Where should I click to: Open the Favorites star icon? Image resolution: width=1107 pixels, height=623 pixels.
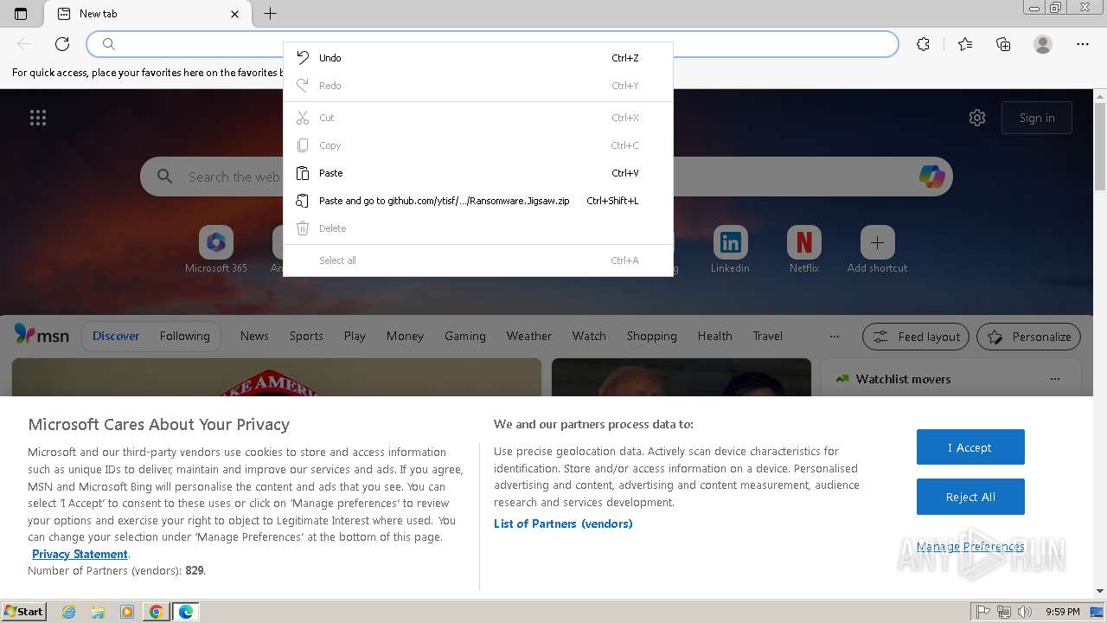pos(965,44)
